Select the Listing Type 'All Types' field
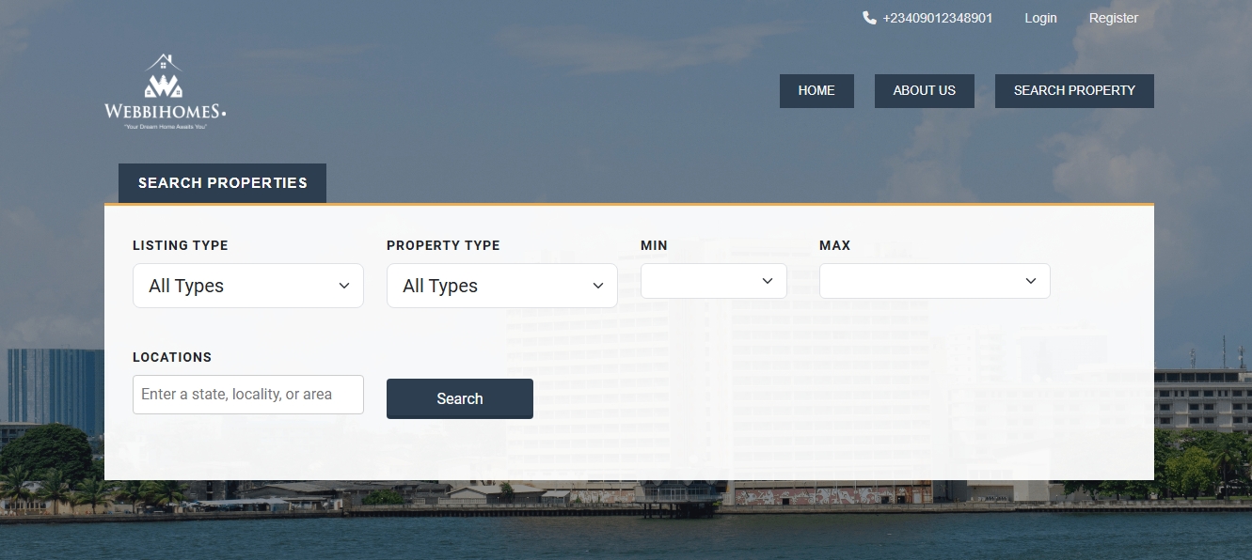 tap(235, 286)
